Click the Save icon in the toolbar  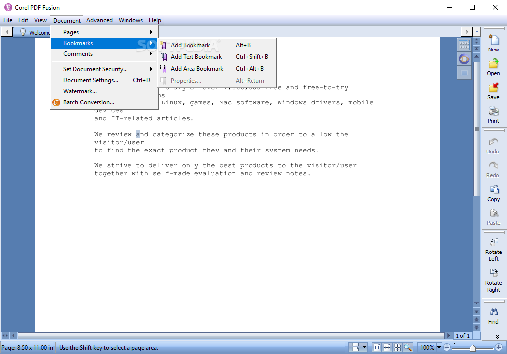[494, 88]
